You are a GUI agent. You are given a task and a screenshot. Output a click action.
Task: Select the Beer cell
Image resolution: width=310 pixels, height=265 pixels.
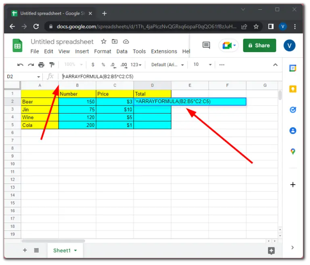[x=40, y=102]
